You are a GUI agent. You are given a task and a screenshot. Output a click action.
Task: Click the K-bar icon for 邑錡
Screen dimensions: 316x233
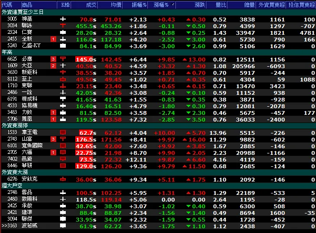(x=63, y=159)
